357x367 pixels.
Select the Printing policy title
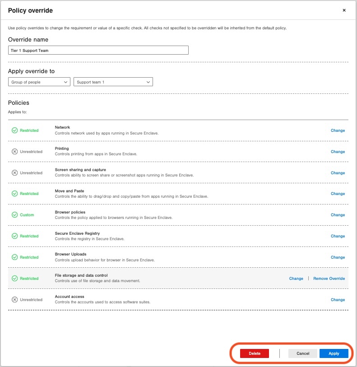(x=62, y=149)
